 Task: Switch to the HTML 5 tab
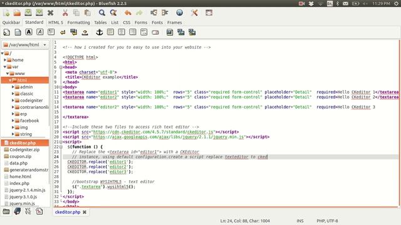pyautogui.click(x=56, y=22)
